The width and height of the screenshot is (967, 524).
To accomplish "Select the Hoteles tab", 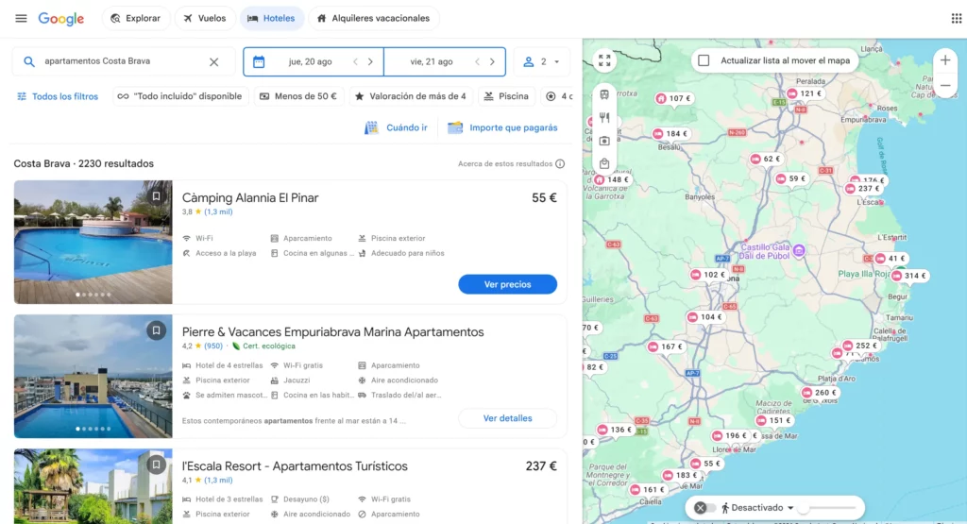I will [x=271, y=19].
